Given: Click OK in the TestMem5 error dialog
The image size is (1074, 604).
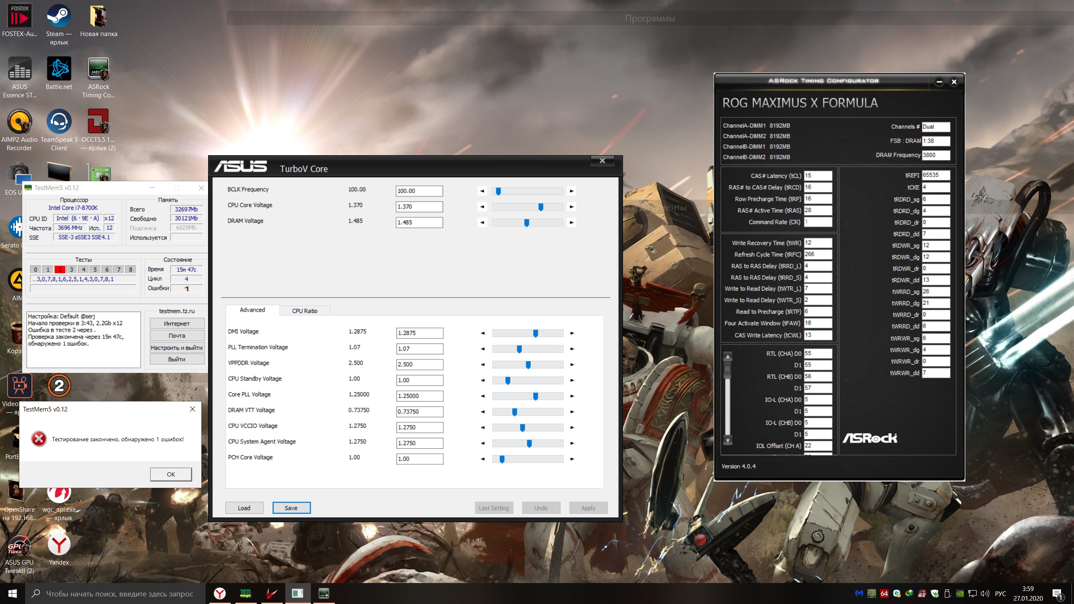Looking at the screenshot, I should [x=171, y=474].
